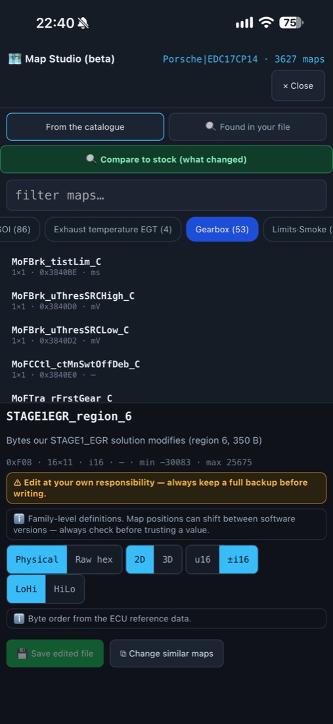
Task: Tap the Map Studio map icon
Action: click(14, 59)
